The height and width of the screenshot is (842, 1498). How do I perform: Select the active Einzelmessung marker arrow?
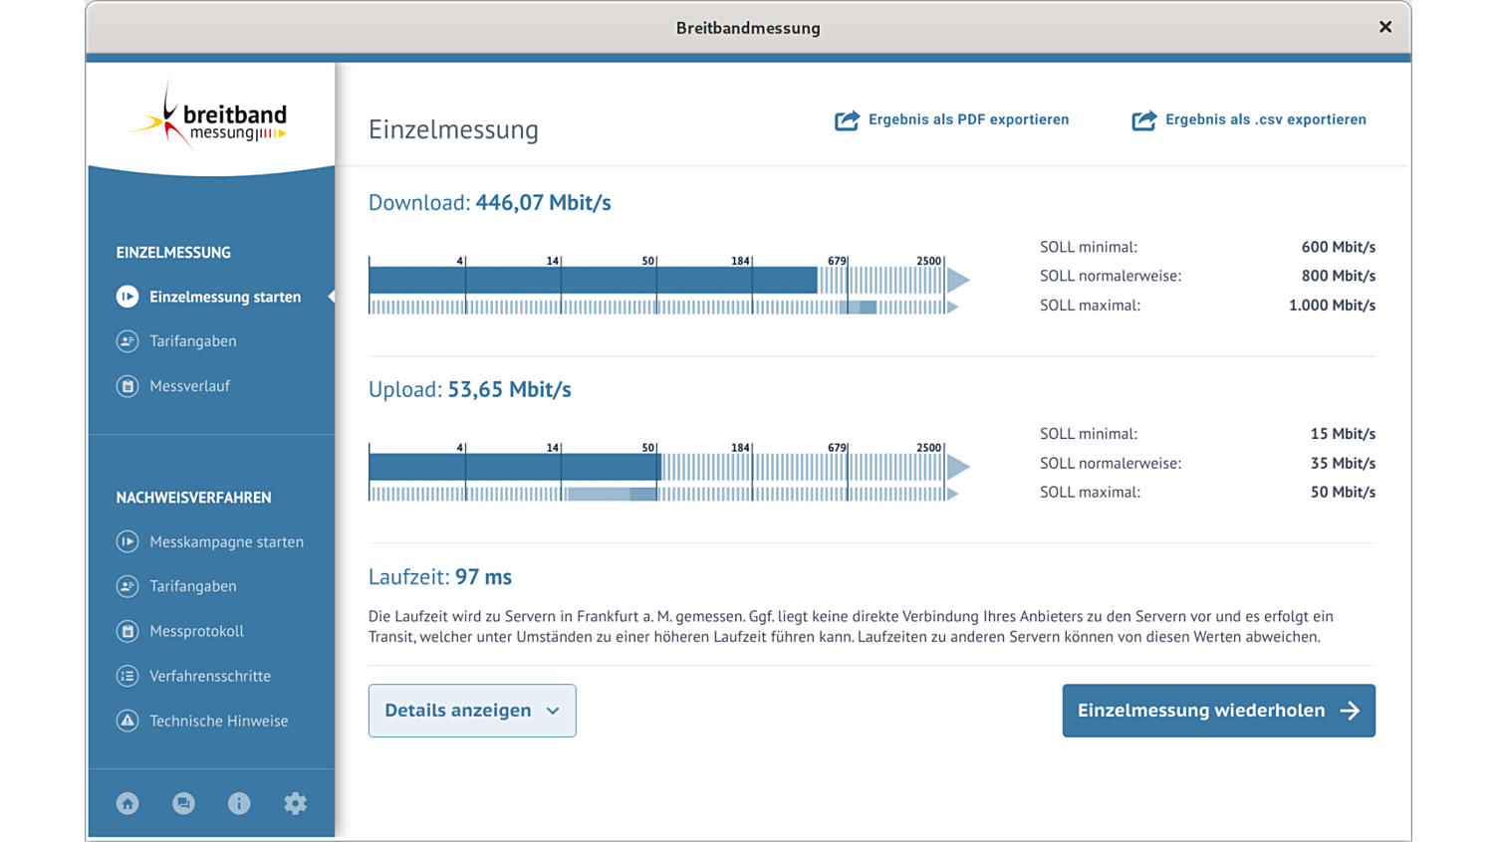332,296
